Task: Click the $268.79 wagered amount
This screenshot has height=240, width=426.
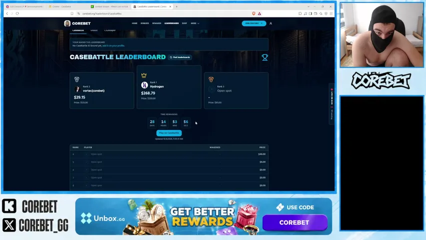Action: click(x=148, y=93)
